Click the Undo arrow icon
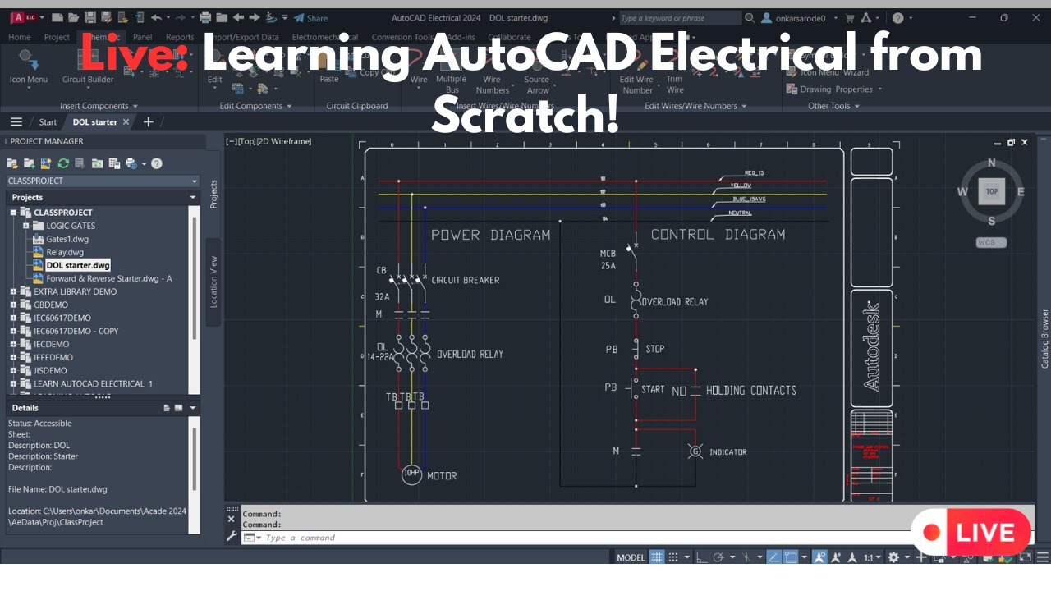Screen dimensions: 1051x591 coord(156,17)
